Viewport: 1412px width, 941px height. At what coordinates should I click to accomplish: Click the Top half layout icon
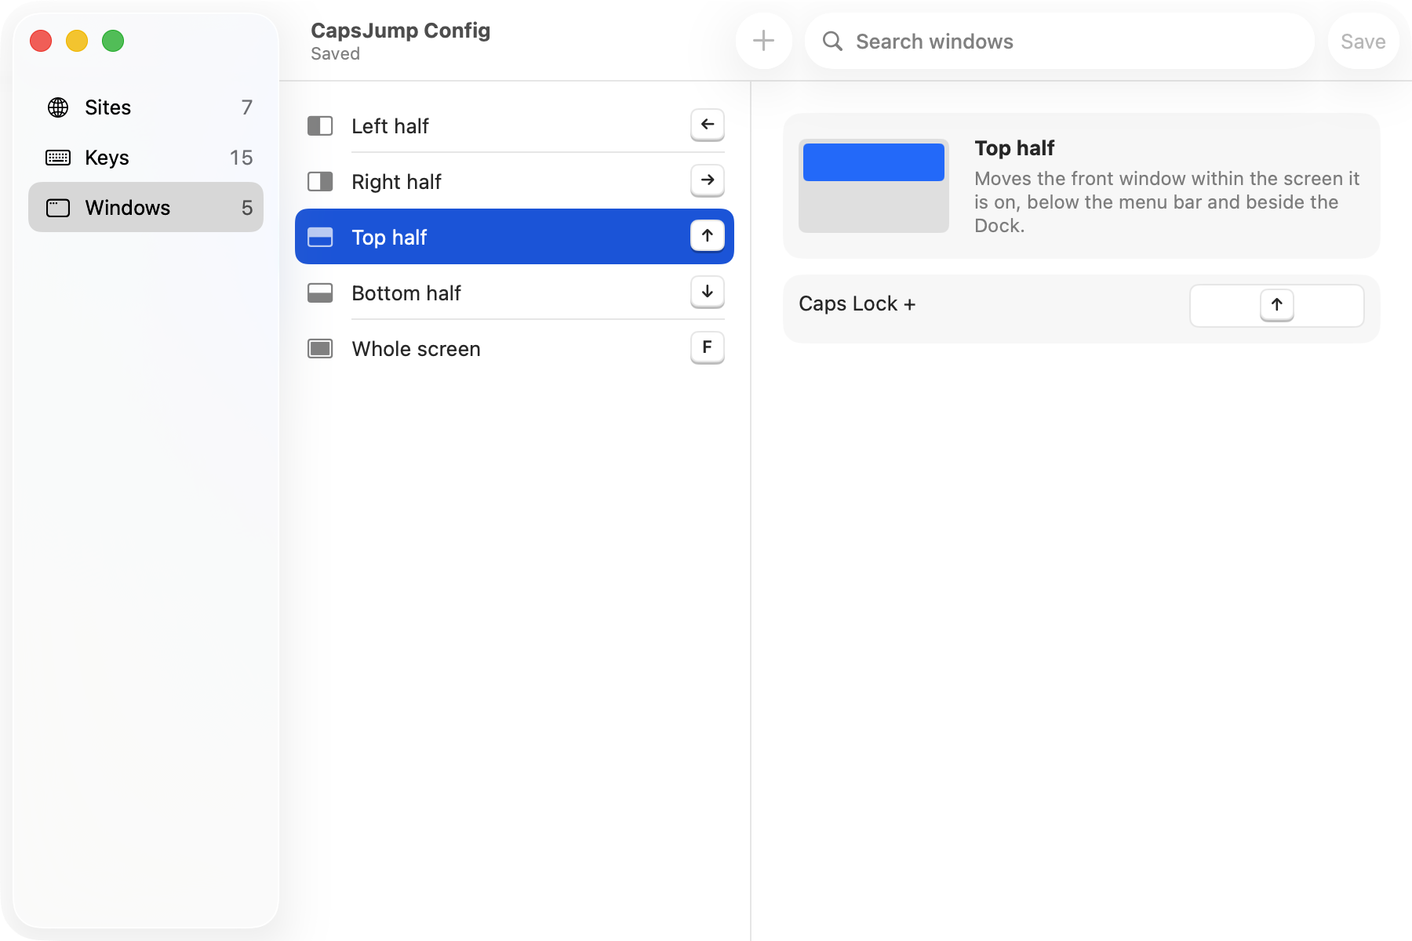click(x=320, y=237)
